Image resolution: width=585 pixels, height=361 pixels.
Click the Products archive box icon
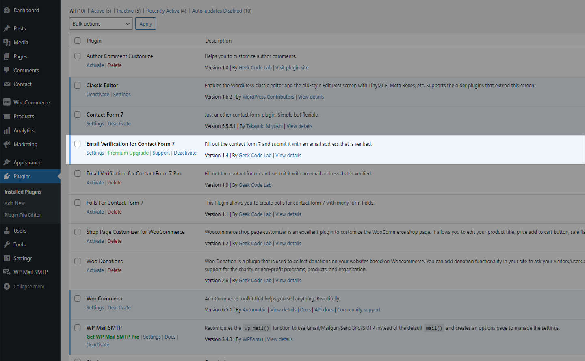[x=7, y=116]
